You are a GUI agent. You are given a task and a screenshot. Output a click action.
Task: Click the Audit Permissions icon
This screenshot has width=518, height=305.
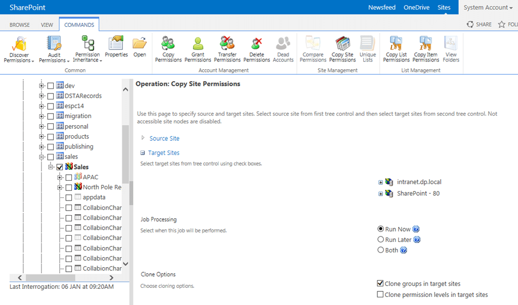click(54, 44)
